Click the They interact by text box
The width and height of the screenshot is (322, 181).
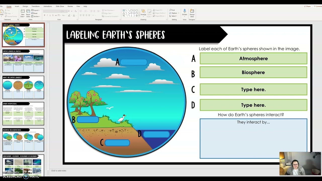pyautogui.click(x=253, y=139)
